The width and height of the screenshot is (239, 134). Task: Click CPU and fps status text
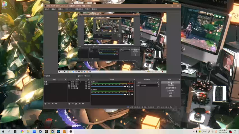point(165,107)
